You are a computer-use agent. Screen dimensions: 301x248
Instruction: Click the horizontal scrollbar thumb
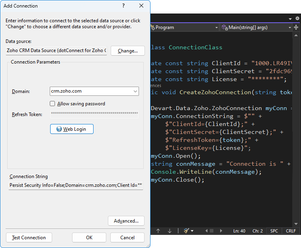point(212,231)
